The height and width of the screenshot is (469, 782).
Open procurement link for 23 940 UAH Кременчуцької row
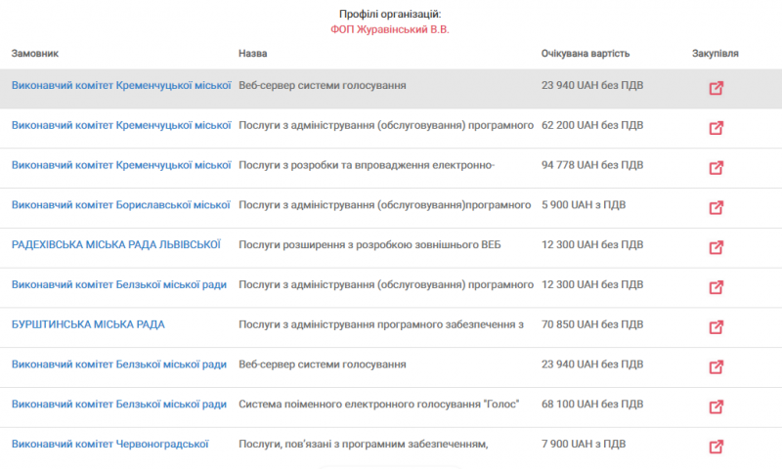click(x=717, y=88)
